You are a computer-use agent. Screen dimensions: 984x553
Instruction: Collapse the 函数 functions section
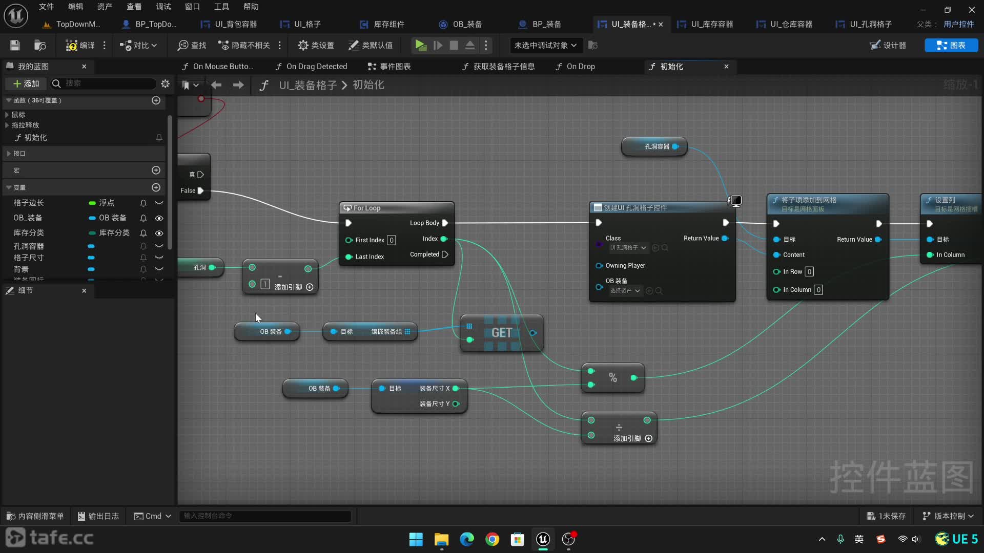[9, 100]
